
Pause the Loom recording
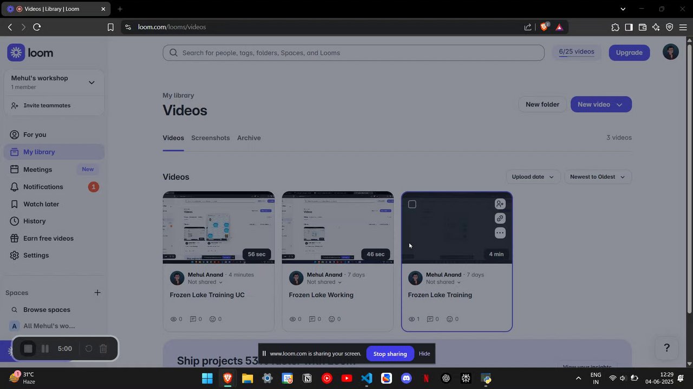(x=45, y=349)
